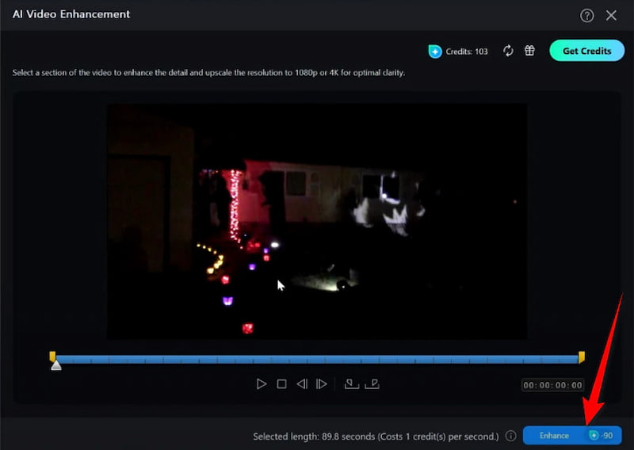This screenshot has height=450, width=634.
Task: Select the right yellow trim handle
Action: [582, 357]
